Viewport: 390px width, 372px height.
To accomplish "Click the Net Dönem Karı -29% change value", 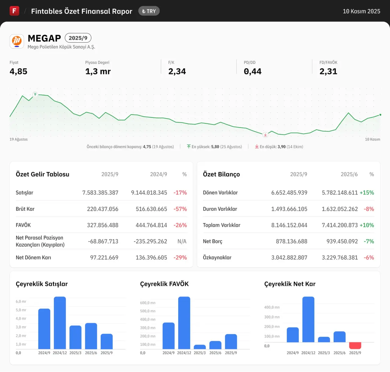I will pos(180,257).
